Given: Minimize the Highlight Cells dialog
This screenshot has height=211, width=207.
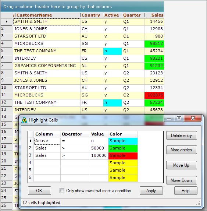Looking at the screenshot, I should click(169, 119).
